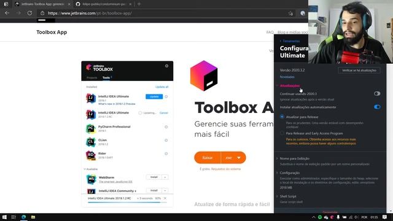Open the microphone tray icon
Image resolution: width=393 pixels, height=221 pixels.
[338, 217]
